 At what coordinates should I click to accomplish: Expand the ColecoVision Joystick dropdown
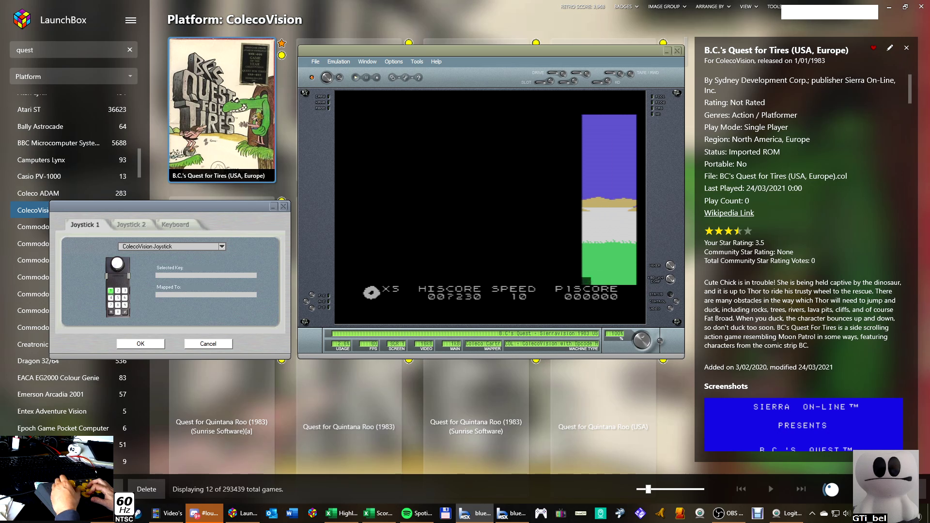[x=222, y=246]
